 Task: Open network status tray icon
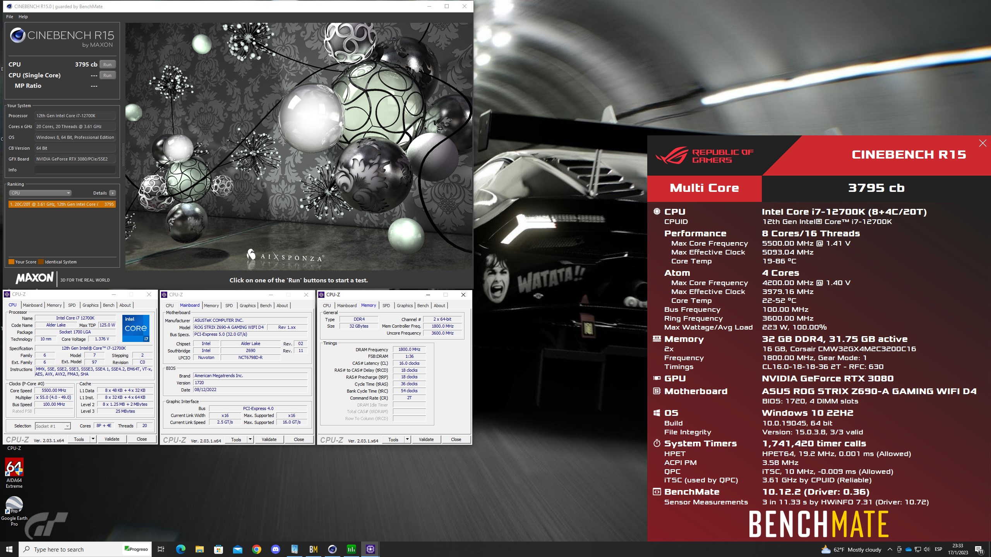(x=917, y=549)
